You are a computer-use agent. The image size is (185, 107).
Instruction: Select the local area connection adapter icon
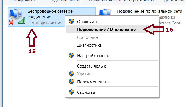click(x=105, y=12)
